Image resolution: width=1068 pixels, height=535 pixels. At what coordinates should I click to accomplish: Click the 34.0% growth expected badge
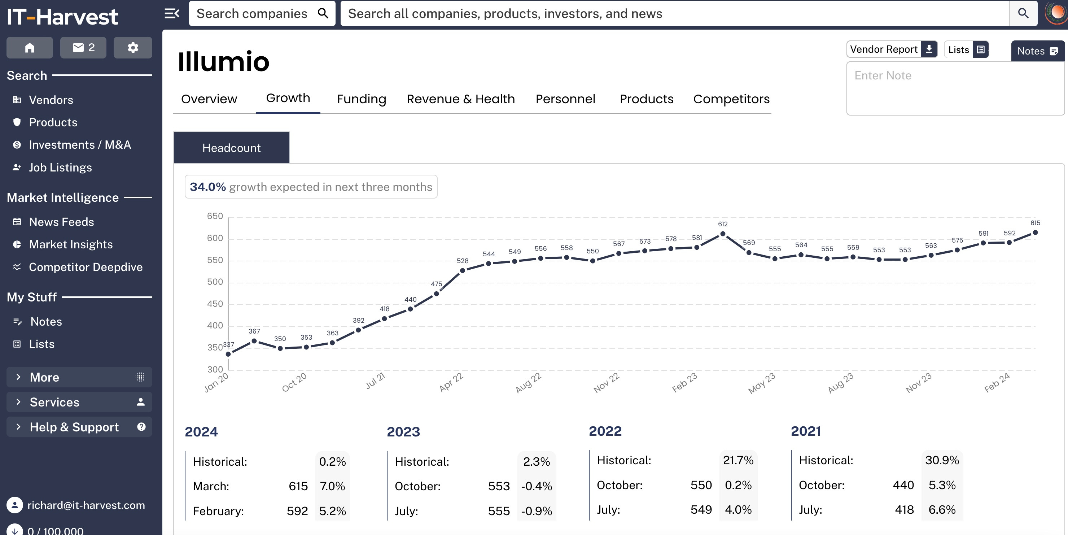(311, 187)
